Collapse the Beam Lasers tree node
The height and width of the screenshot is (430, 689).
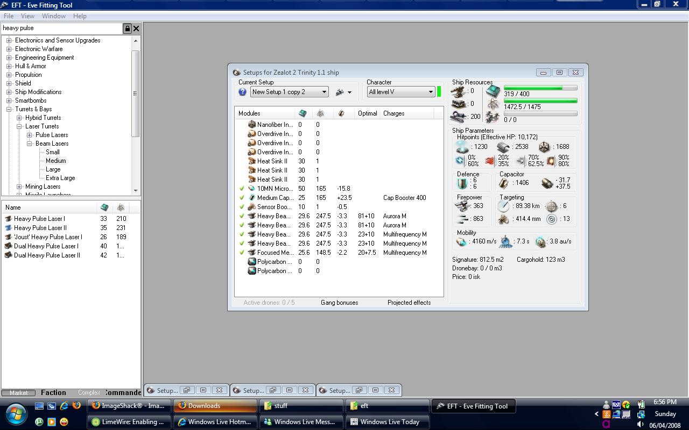coord(30,144)
